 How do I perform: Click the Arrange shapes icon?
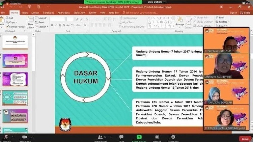coord(179,22)
